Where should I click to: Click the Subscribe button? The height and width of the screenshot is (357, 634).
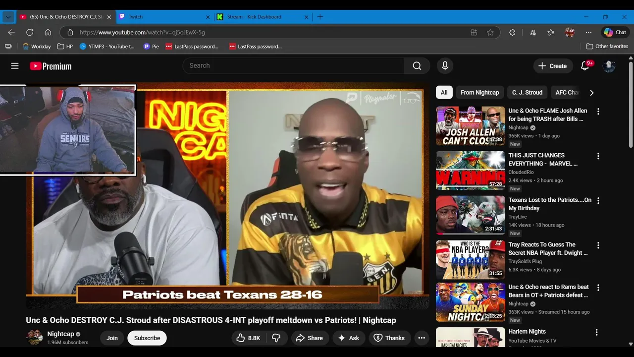(x=147, y=338)
